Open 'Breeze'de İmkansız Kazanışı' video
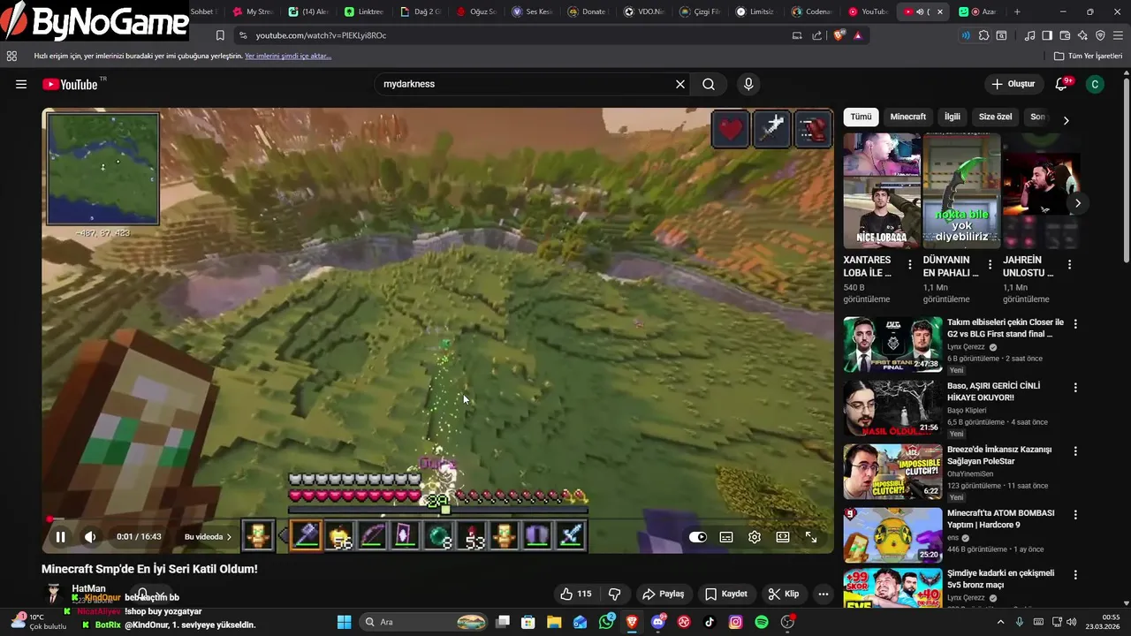The image size is (1131, 636). pos(892,472)
